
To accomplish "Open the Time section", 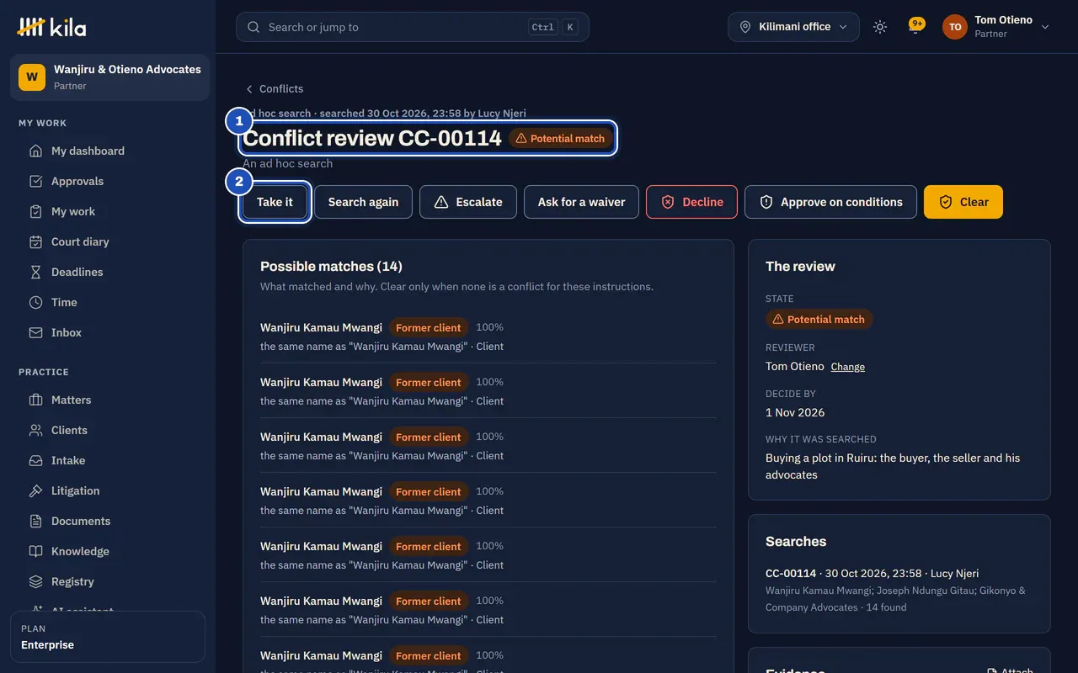I will tap(108, 302).
